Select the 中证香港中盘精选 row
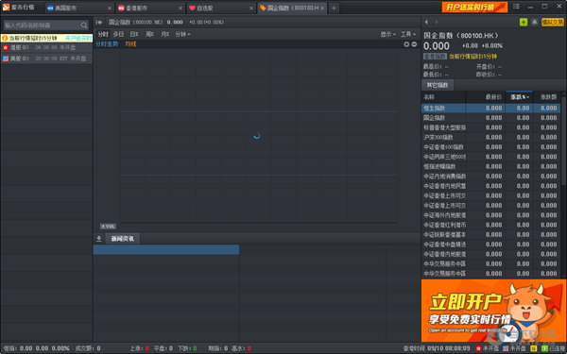 (x=490, y=244)
